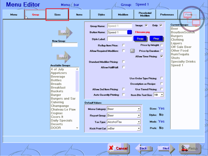Select 'Appetizers' in Available Groups
Image resolution: width=208 pixels, height=156 pixels.
click(63, 73)
